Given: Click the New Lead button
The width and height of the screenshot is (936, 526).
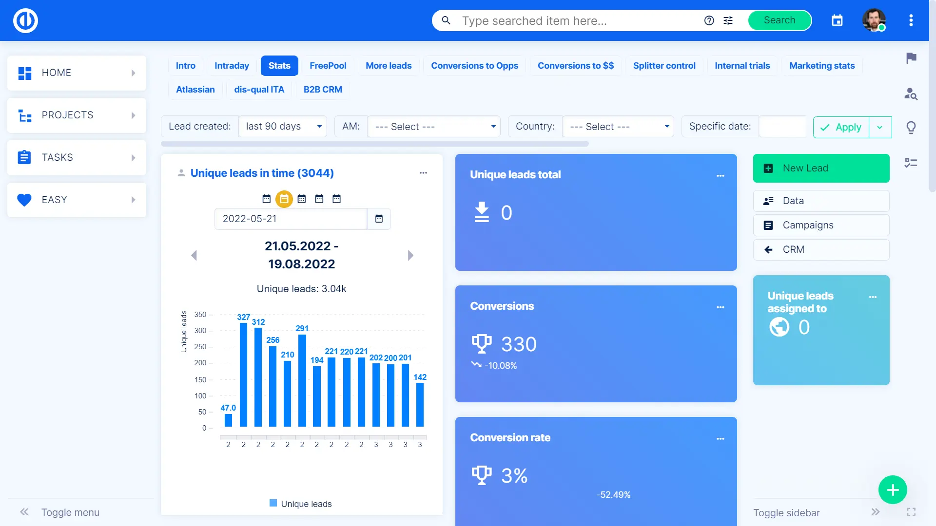Looking at the screenshot, I should click(x=821, y=168).
